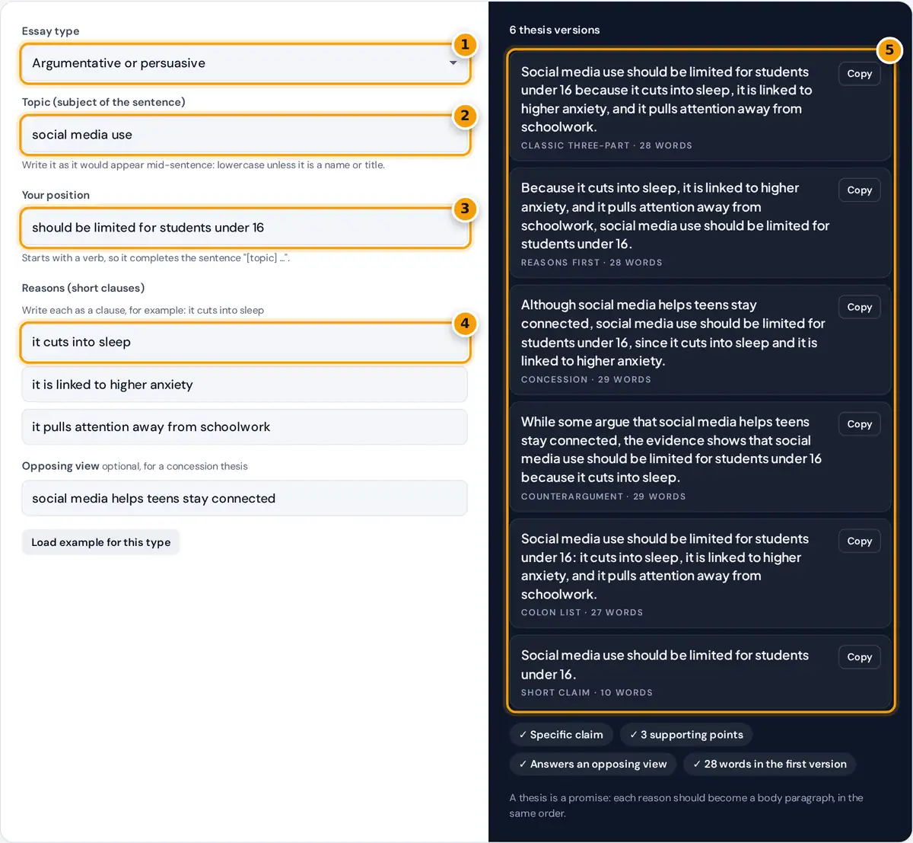Click the '3 supporting points' chip
The height and width of the screenshot is (843, 913).
686,735
